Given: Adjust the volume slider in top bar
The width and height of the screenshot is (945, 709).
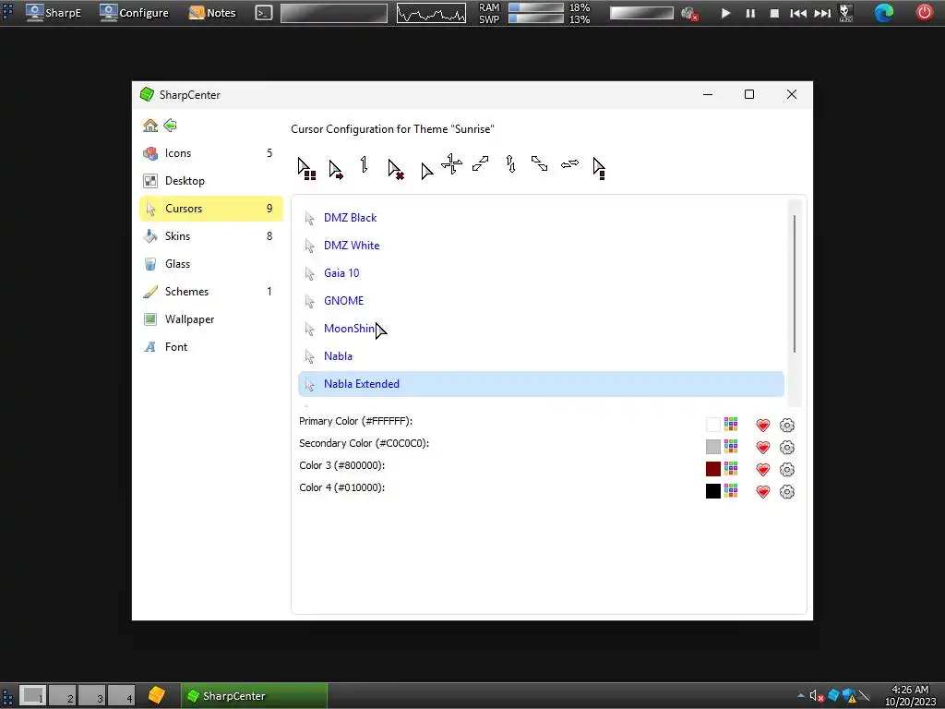Looking at the screenshot, I should click(x=641, y=13).
